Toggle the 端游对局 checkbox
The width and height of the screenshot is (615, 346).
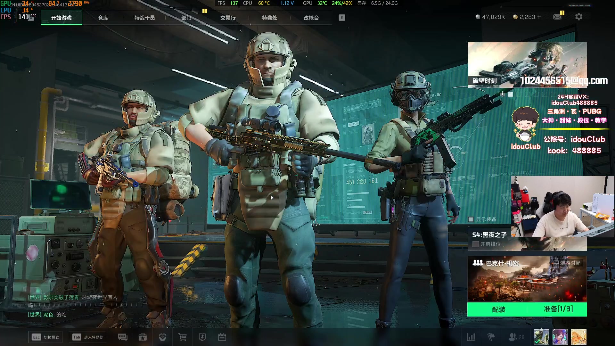[556, 263]
